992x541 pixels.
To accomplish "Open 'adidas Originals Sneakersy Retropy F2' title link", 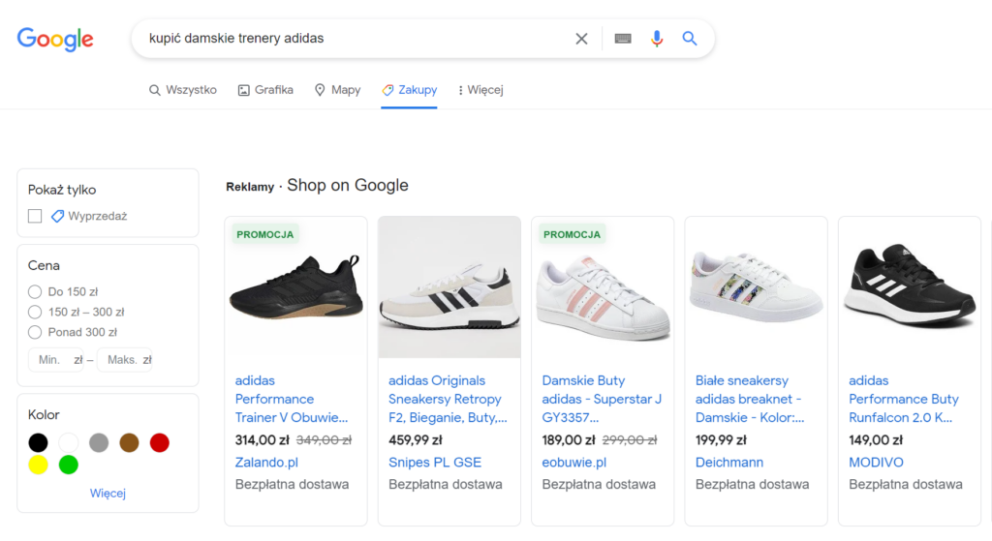I will pyautogui.click(x=448, y=399).
